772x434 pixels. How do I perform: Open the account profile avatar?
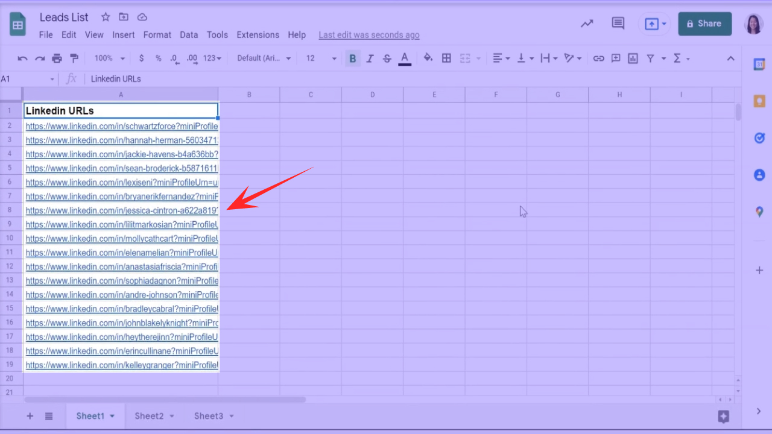click(x=754, y=24)
